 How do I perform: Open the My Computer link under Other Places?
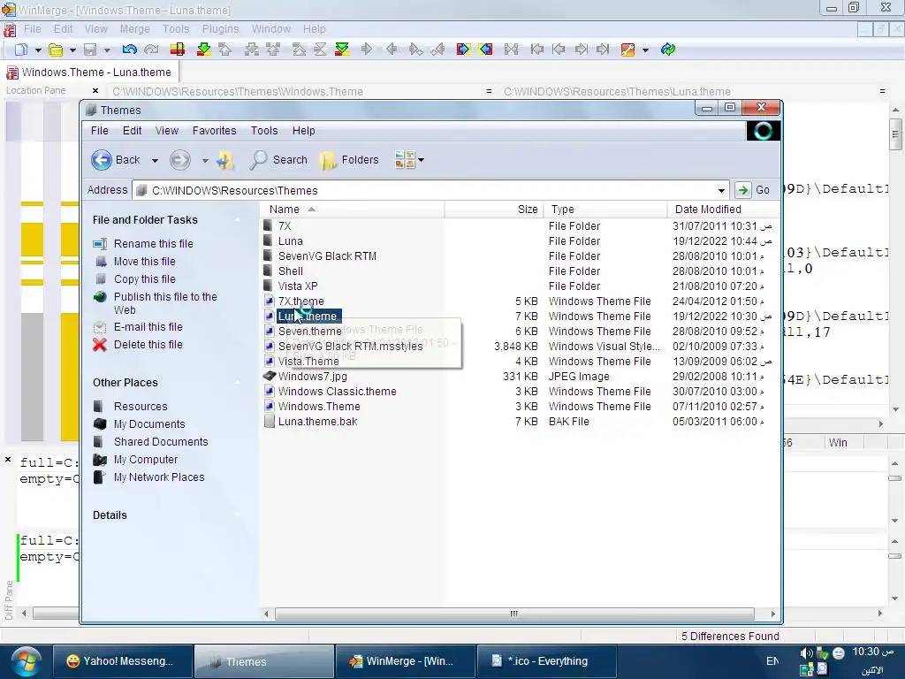(x=146, y=460)
